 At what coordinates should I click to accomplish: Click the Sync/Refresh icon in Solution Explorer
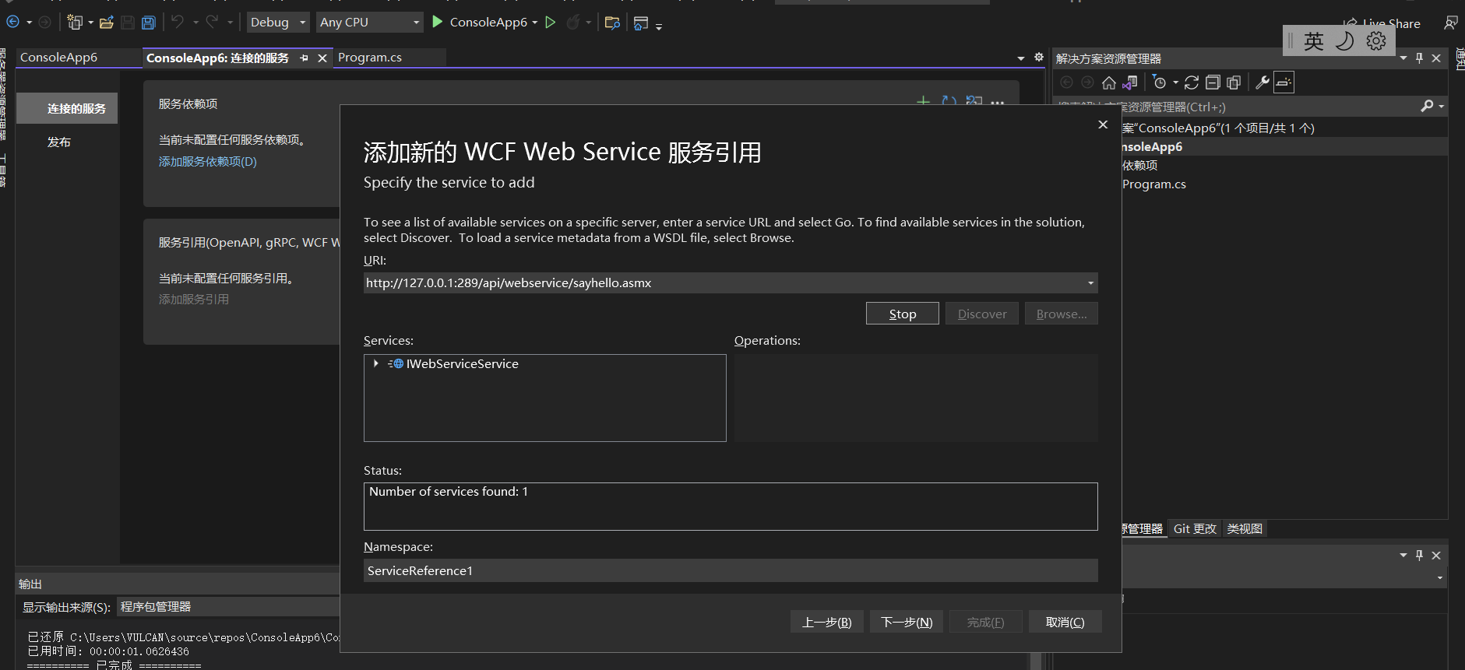coord(1192,82)
